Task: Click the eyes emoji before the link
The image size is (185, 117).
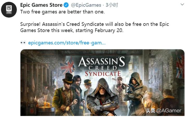Action: click(23, 43)
